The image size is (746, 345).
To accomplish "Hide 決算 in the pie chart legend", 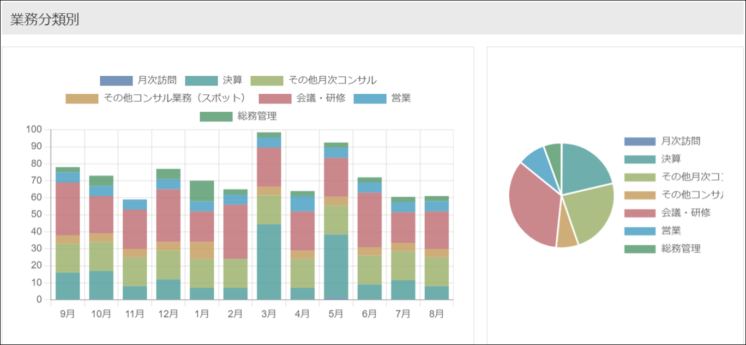I will (x=654, y=159).
